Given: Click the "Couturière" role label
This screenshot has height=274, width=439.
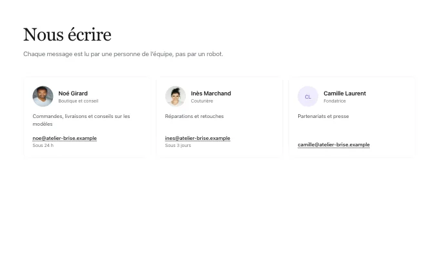Looking at the screenshot, I should [x=202, y=101].
